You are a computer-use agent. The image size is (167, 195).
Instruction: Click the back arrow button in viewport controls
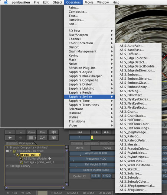coord(10,138)
